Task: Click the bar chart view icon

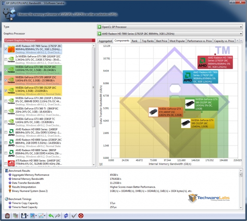Action: [x=32, y=216]
